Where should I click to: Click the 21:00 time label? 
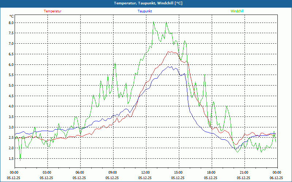(x=244, y=173)
